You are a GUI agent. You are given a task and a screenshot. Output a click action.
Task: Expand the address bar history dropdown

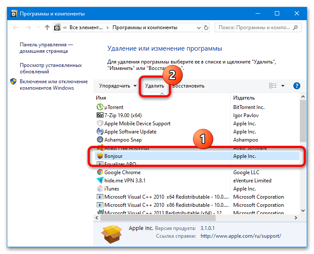click(x=198, y=28)
